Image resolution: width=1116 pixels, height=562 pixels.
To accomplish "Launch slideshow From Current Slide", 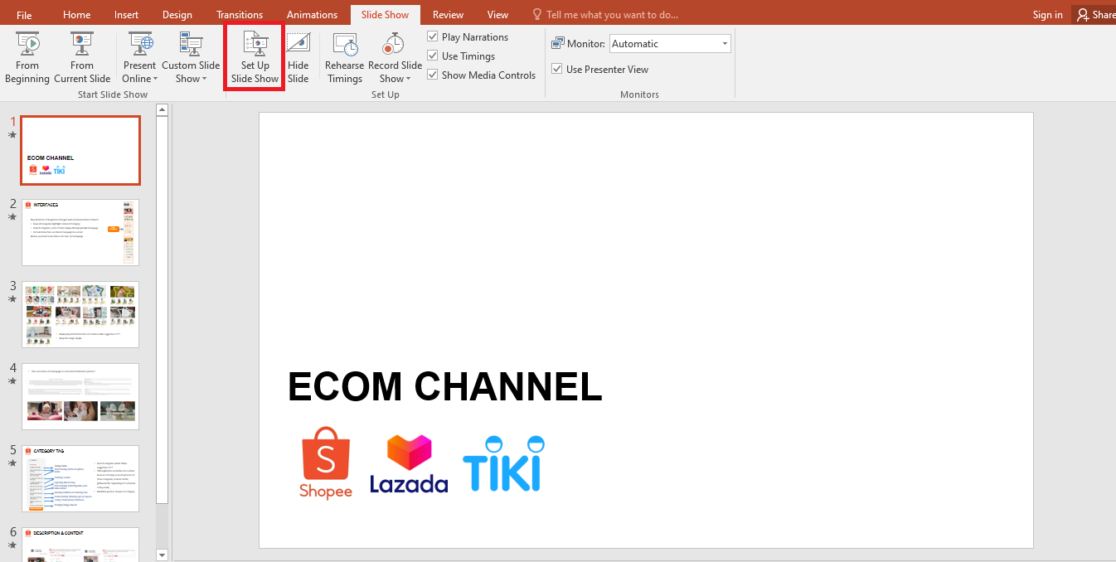I will tap(81, 56).
